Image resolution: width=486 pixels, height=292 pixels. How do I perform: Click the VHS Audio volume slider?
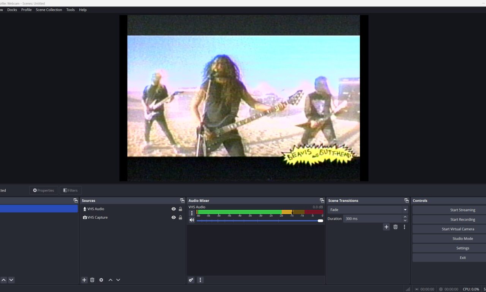[x=258, y=221]
